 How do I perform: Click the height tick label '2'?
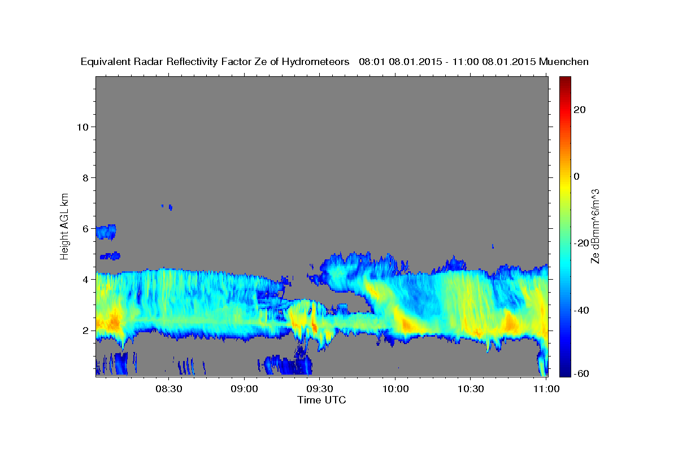point(85,330)
